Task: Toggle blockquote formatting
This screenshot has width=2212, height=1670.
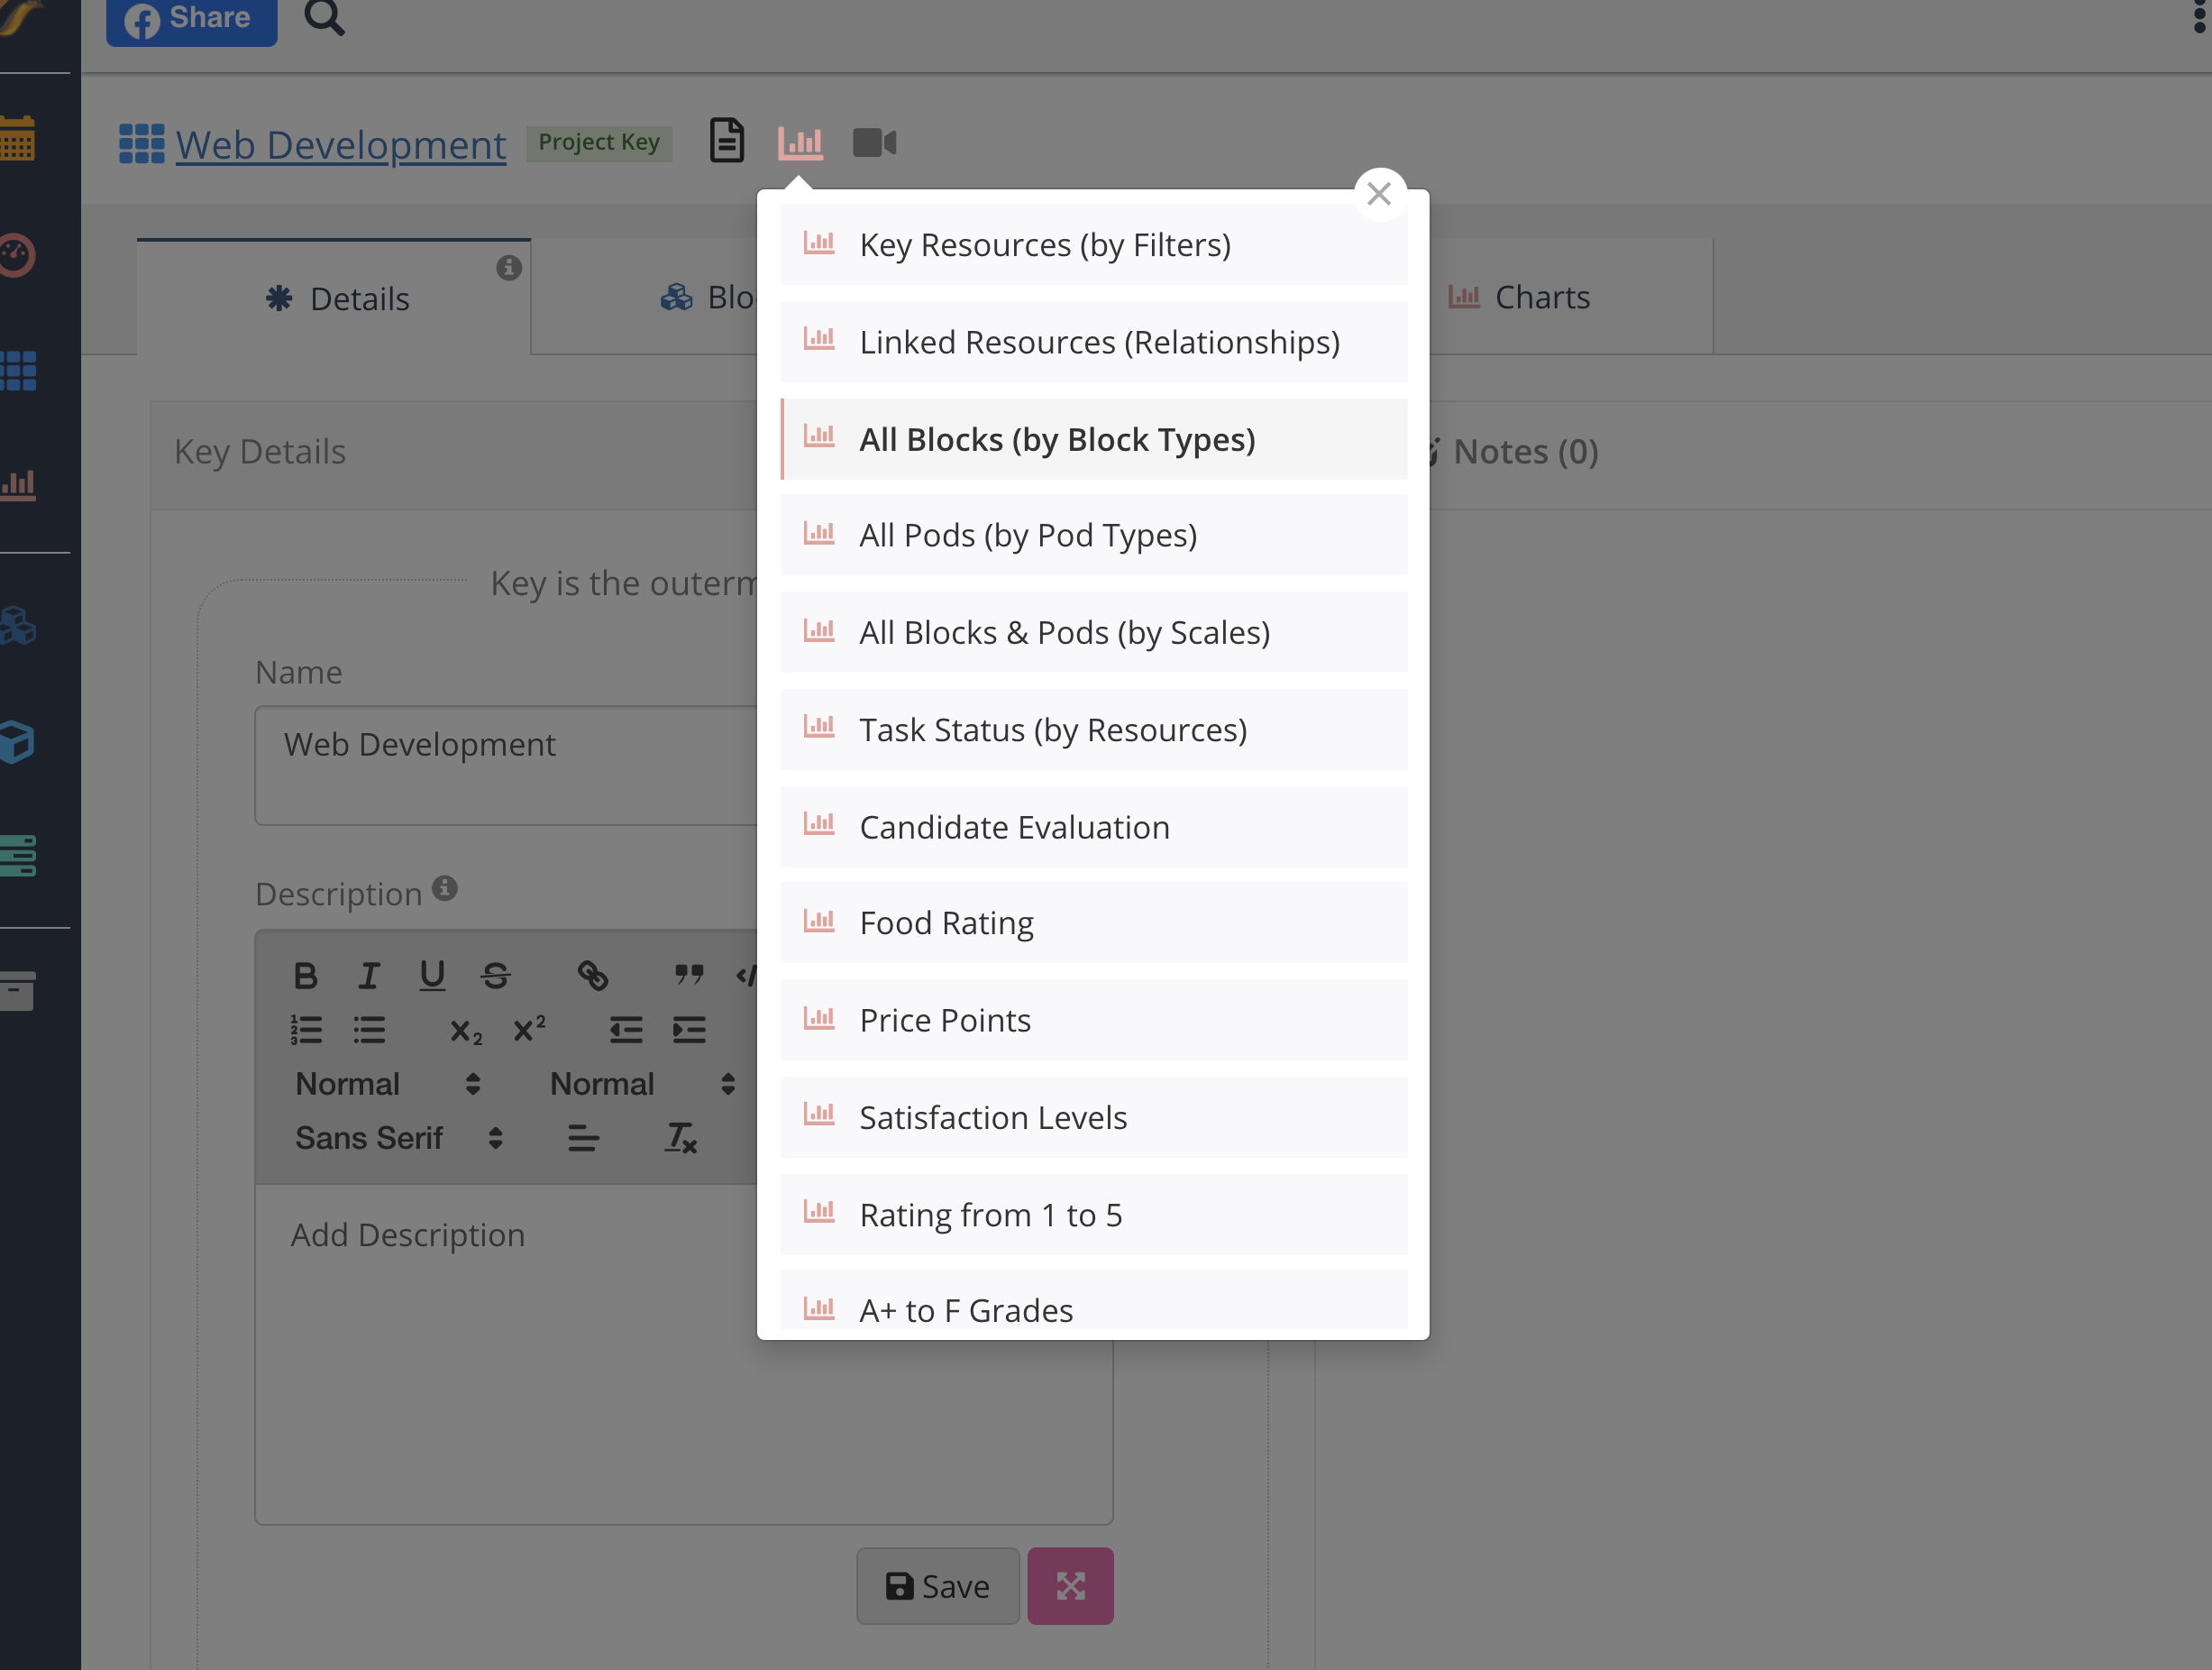Action: coord(689,975)
